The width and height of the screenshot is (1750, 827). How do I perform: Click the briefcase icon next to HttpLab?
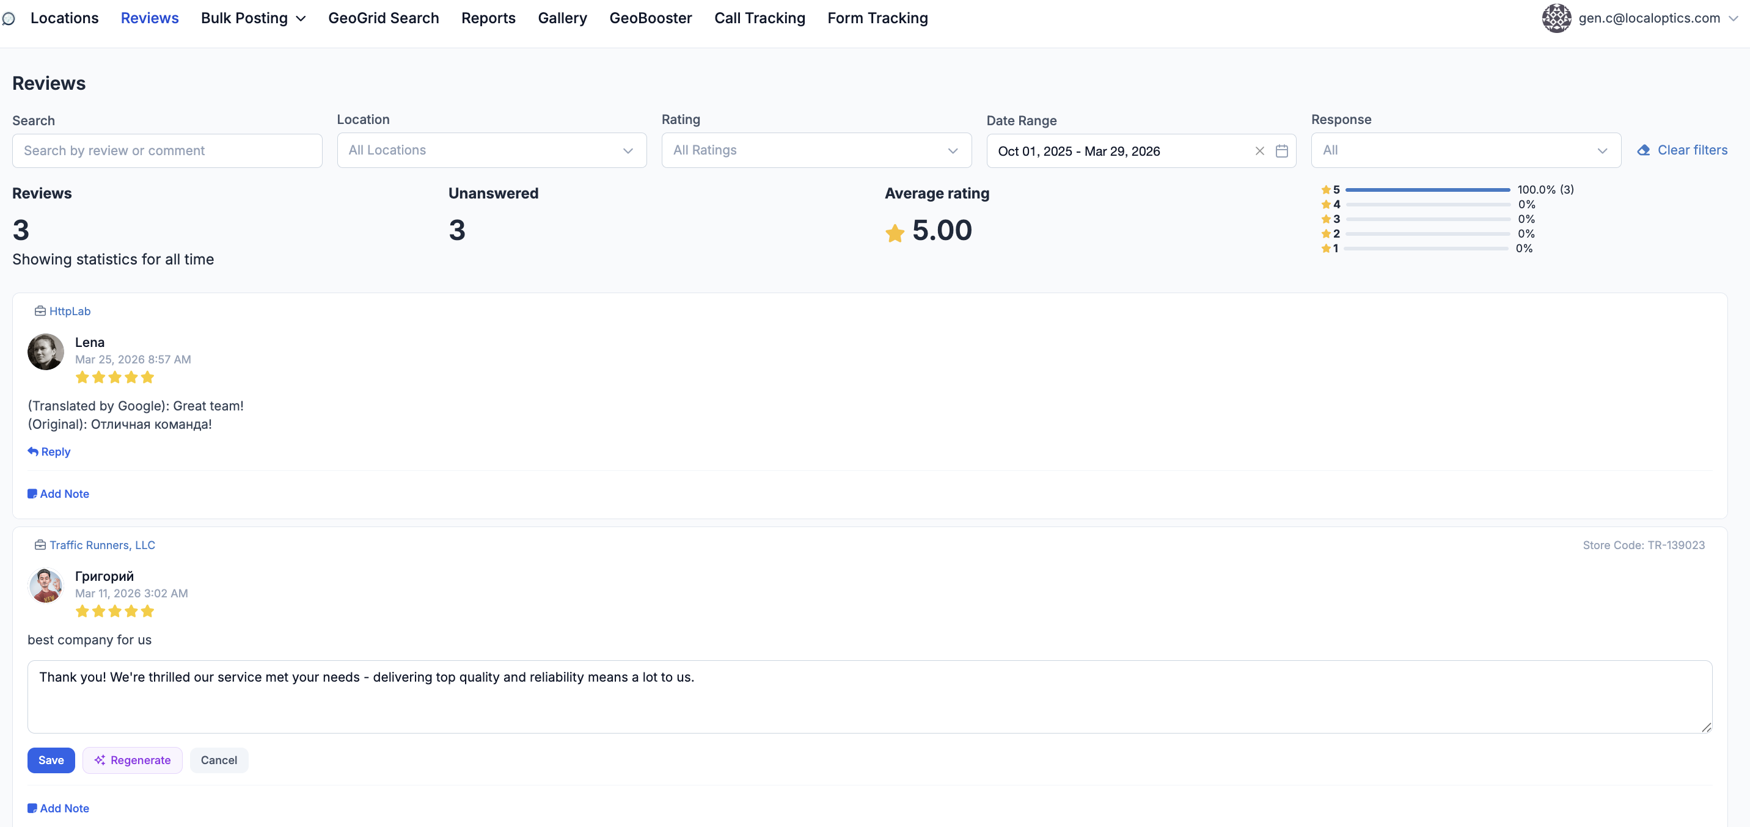pos(40,311)
